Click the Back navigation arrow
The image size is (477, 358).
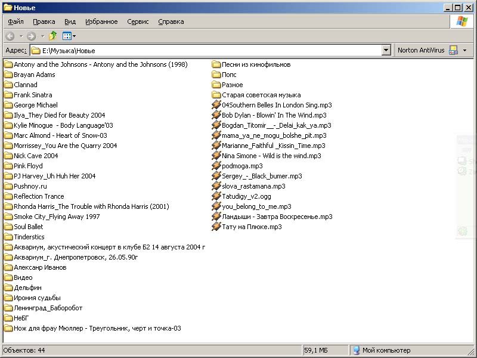[10, 36]
